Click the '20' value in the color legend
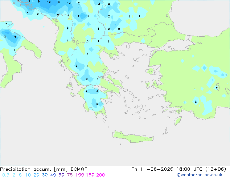 coord(36,175)
